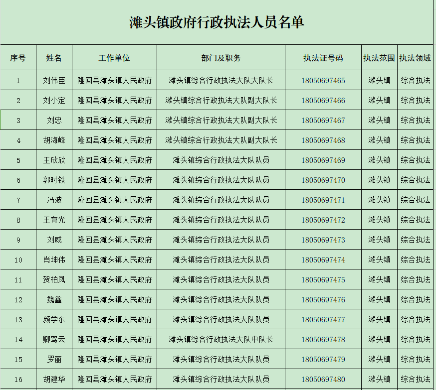Click the name cell 刘伟臣
This screenshot has height=390, width=436.
(54, 80)
